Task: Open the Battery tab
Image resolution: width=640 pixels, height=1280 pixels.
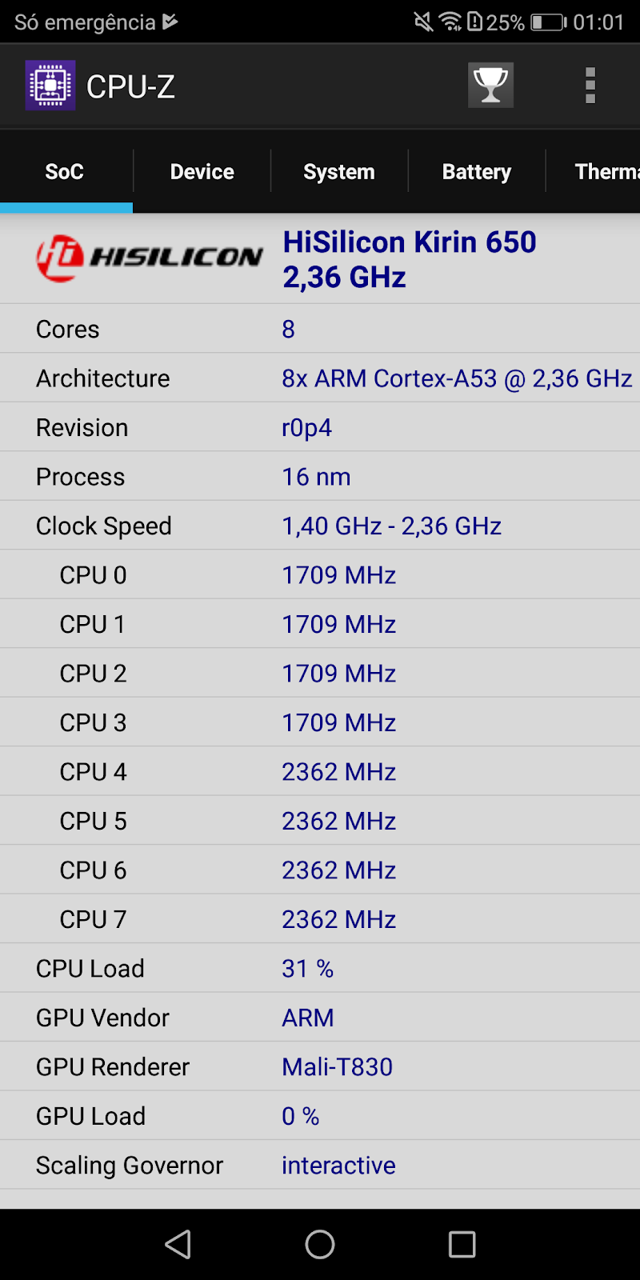Action: [477, 171]
